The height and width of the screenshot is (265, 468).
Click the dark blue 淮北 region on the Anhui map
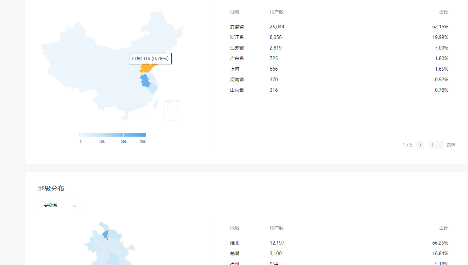tap(106, 235)
